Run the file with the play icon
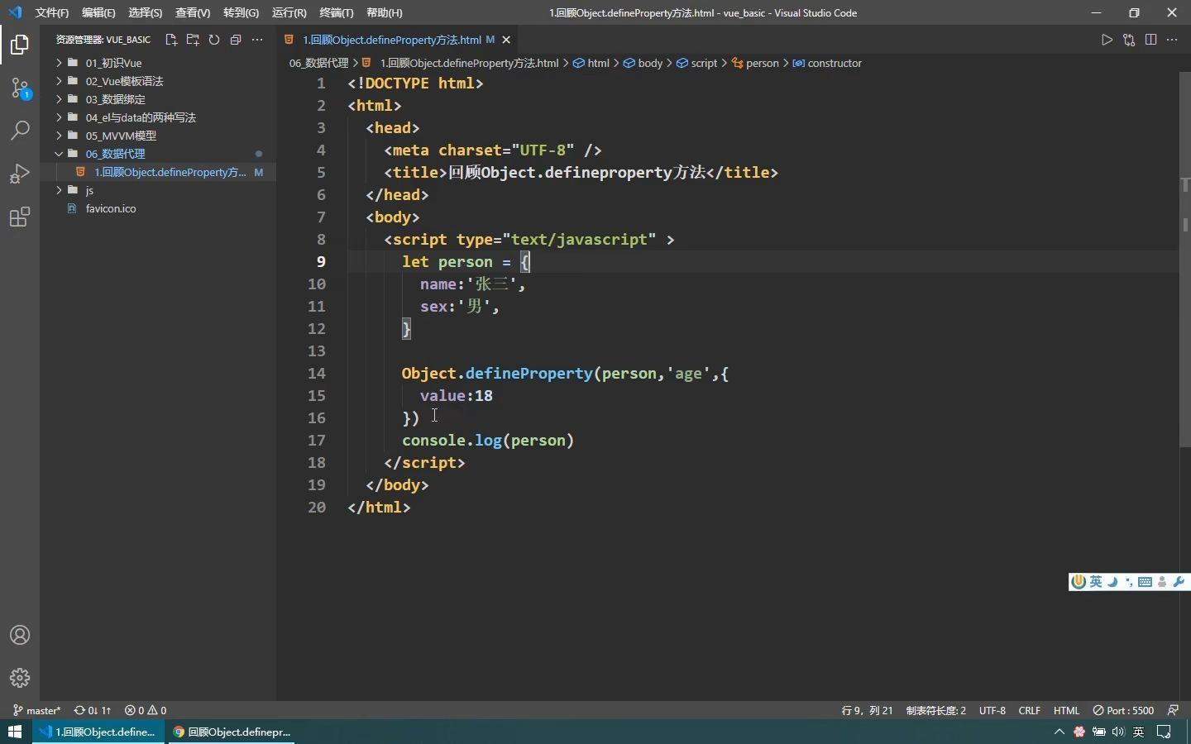The image size is (1191, 744). pyautogui.click(x=1107, y=40)
